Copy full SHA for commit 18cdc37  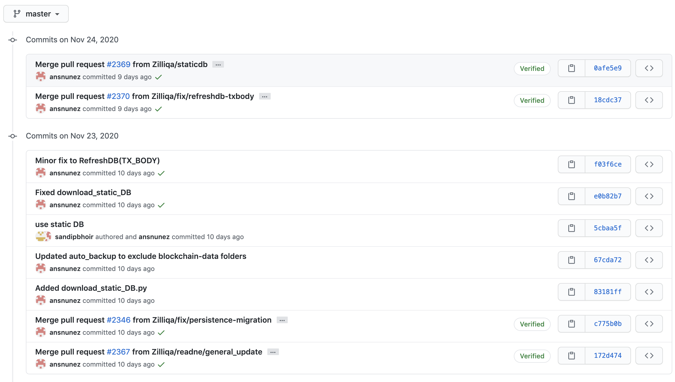(571, 100)
